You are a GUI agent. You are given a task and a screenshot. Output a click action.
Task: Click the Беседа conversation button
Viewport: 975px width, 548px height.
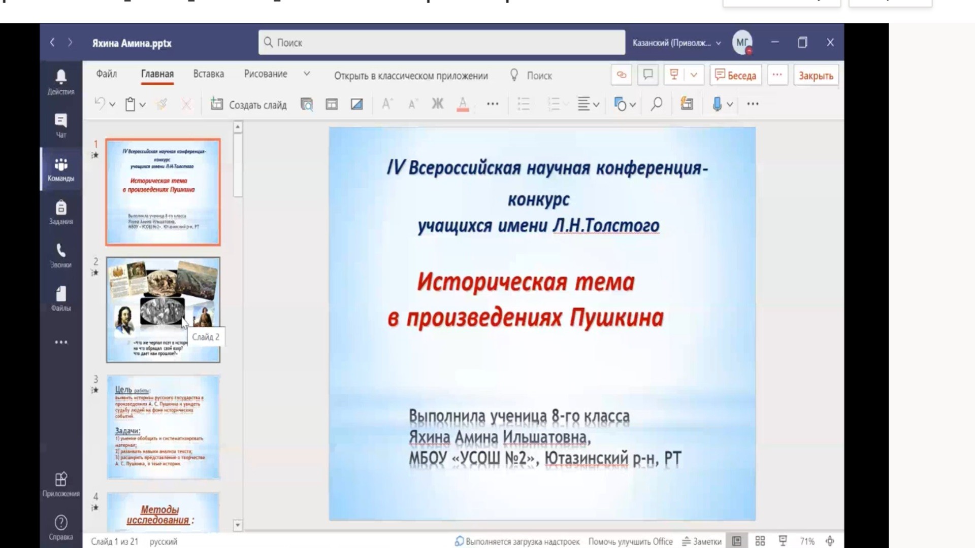735,76
